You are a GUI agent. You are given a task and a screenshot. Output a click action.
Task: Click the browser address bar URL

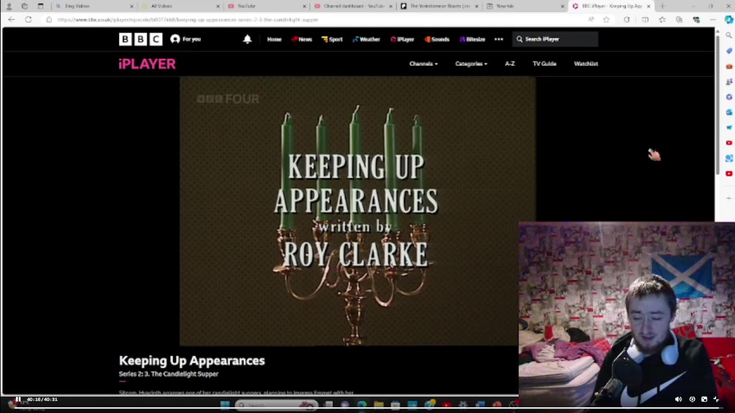click(188, 20)
